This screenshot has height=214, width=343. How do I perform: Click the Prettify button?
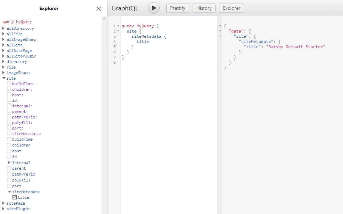point(177,8)
